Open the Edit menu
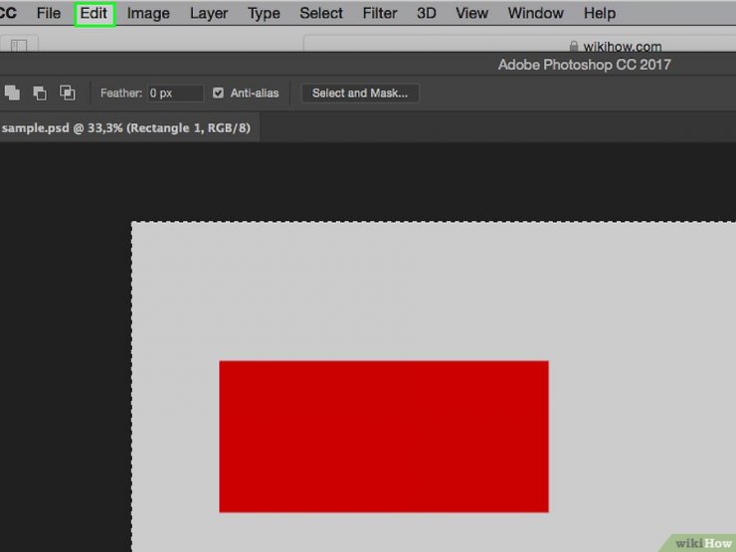Screen dimensions: 736x552 (x=93, y=13)
